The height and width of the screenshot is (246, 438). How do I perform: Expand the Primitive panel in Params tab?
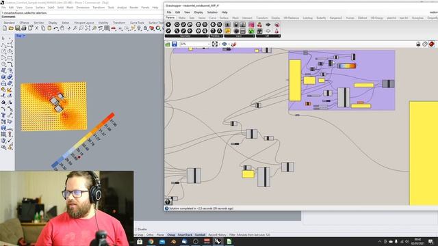(x=216, y=36)
